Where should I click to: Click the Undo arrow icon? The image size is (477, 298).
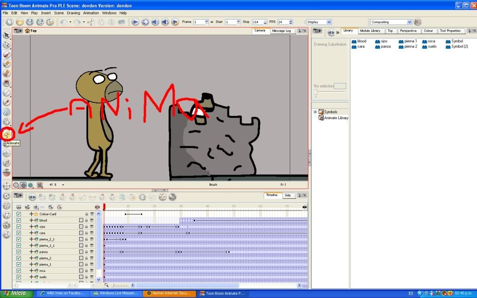point(63,22)
